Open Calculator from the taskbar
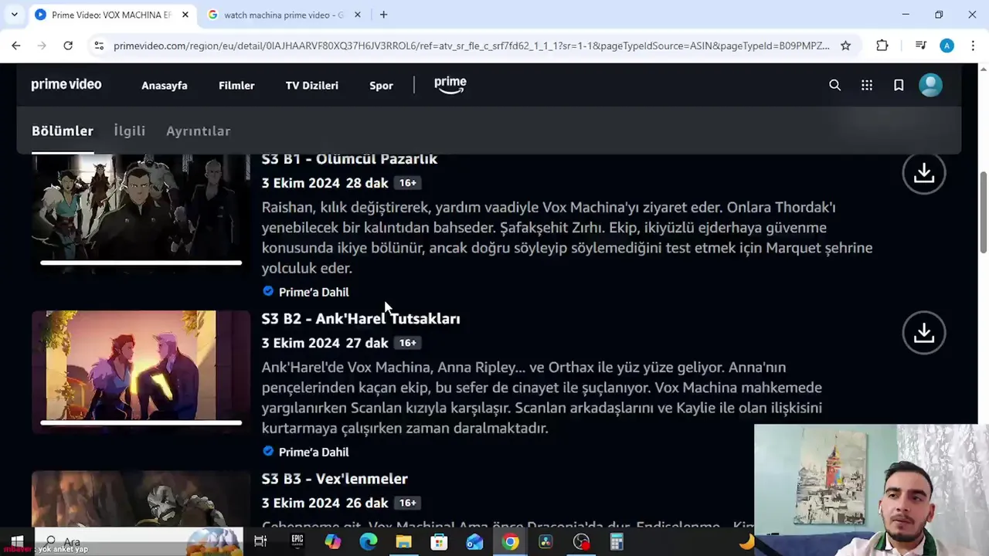This screenshot has width=989, height=556. pyautogui.click(x=617, y=542)
